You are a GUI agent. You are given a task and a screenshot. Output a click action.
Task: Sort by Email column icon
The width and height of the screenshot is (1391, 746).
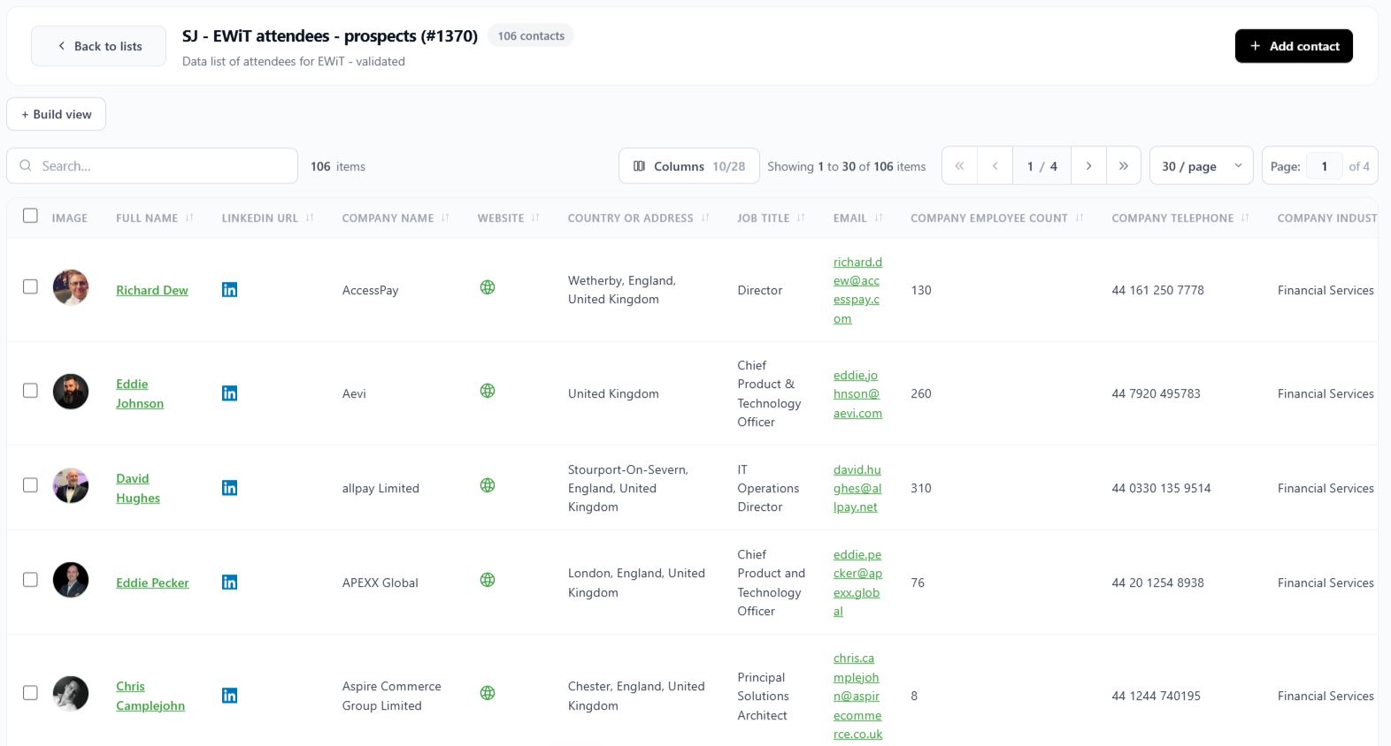click(x=879, y=217)
